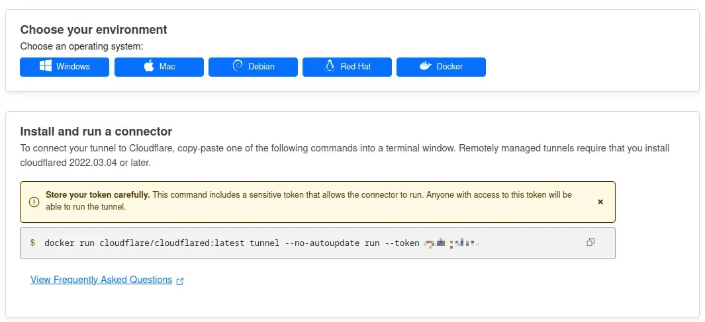The image size is (705, 322).
Task: Click the exclamation icon in the token warning
Action: pos(34,202)
